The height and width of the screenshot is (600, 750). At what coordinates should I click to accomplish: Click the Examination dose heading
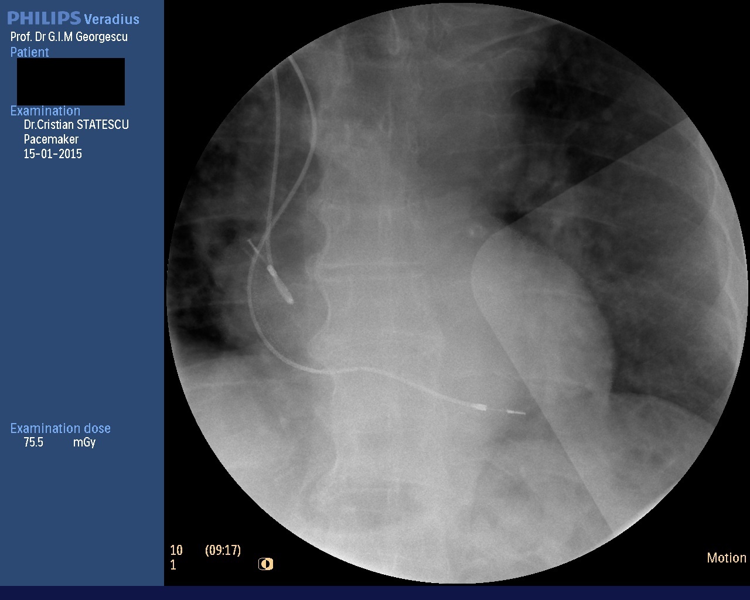(60, 428)
